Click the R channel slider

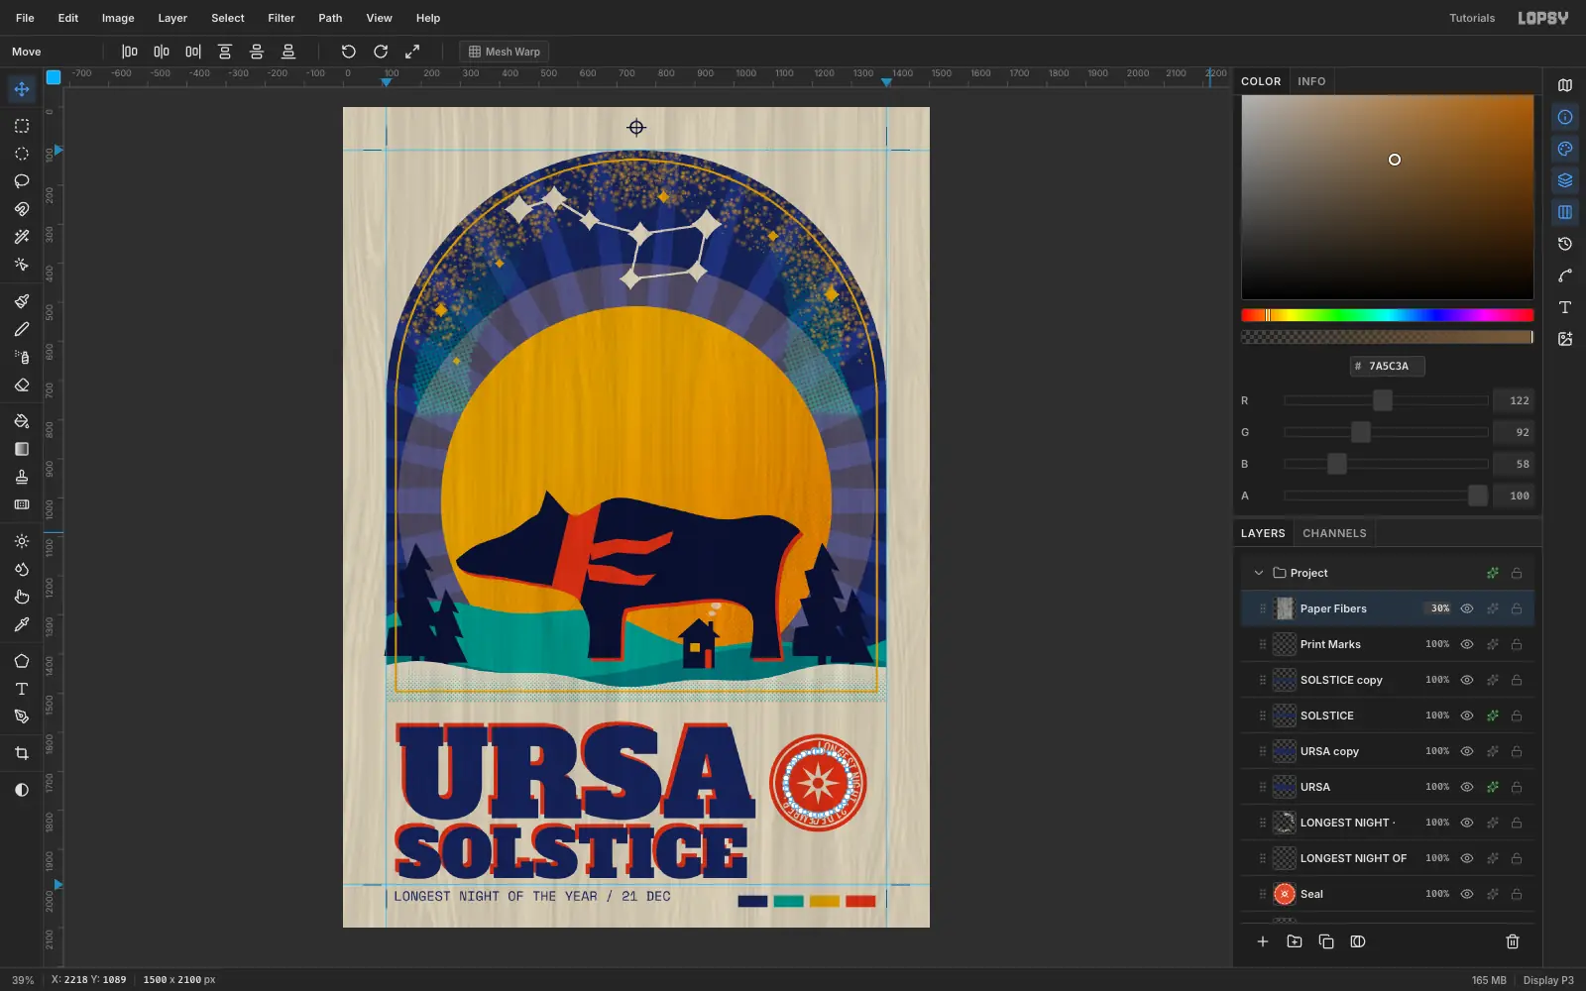point(1386,400)
